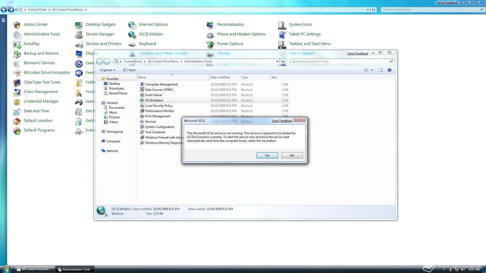Click the Open toolbar button
486x273 pixels.
[x=129, y=70]
